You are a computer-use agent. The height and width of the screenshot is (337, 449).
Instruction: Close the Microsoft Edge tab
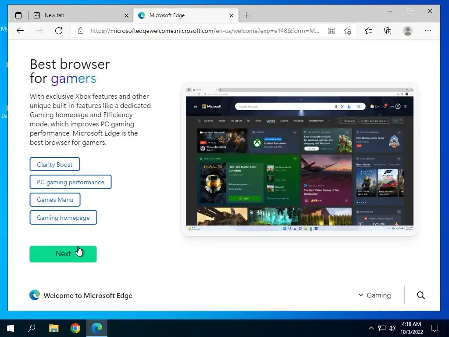pyautogui.click(x=232, y=15)
